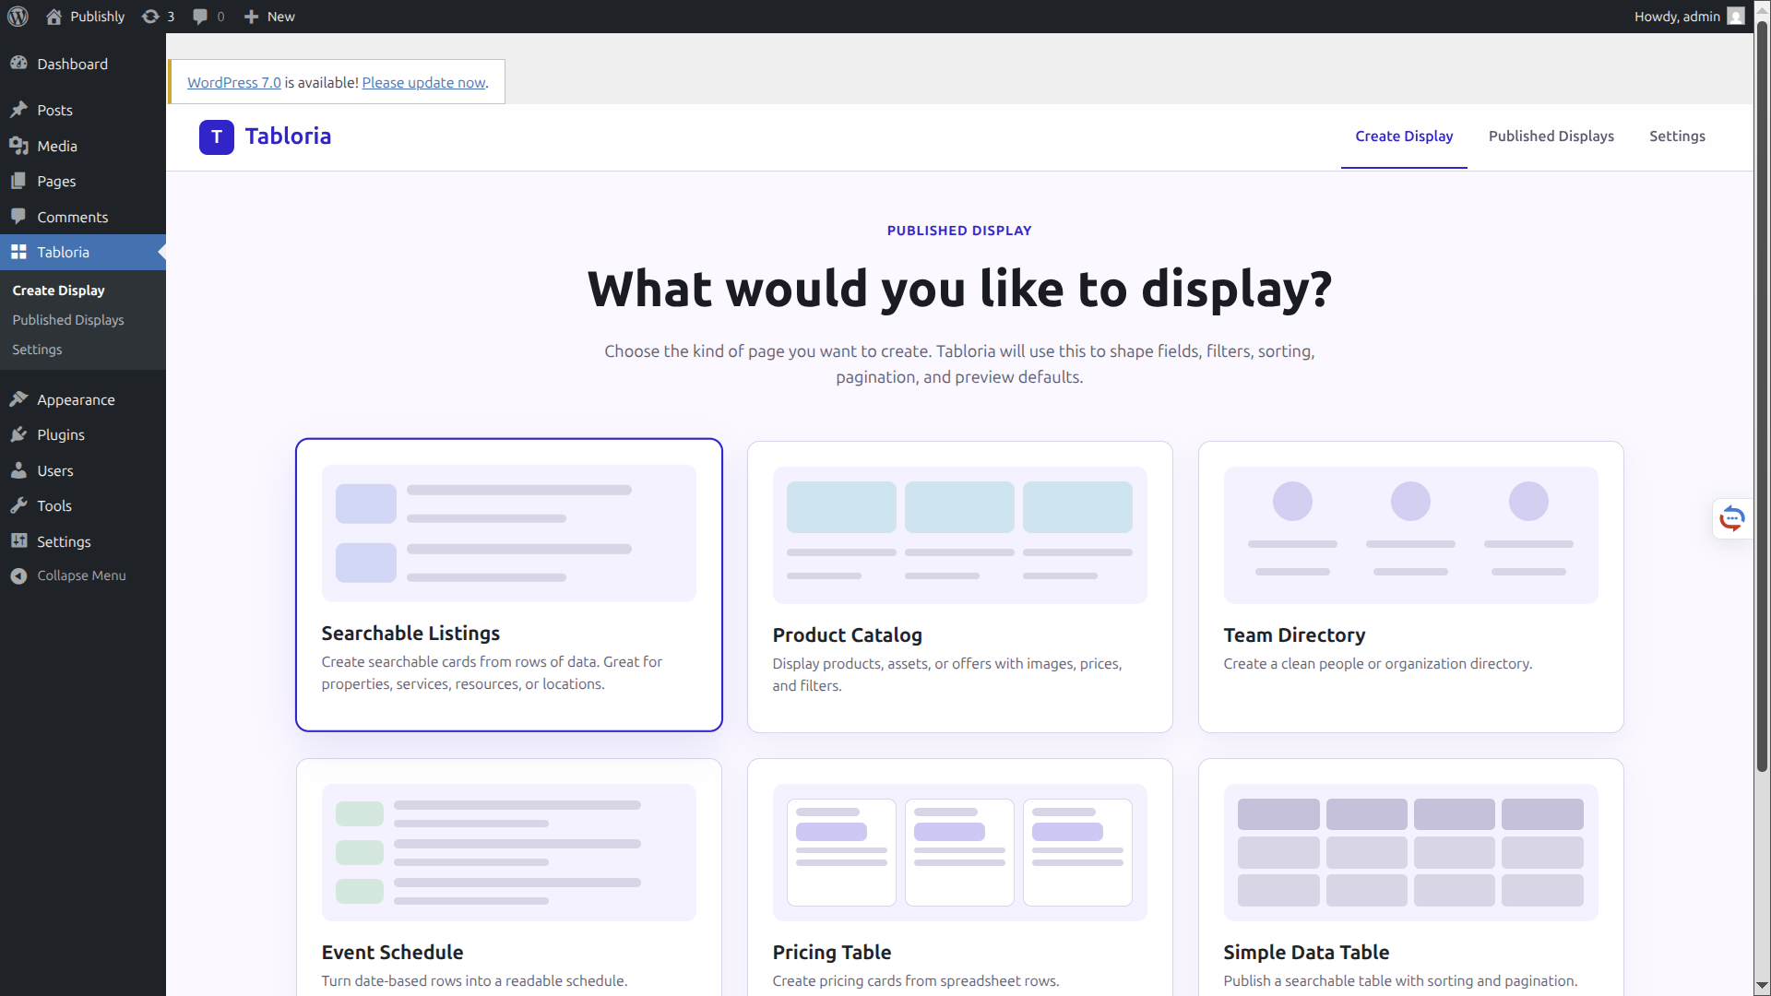
Task: Open Create Display in the sidebar submenu
Action: click(x=59, y=290)
